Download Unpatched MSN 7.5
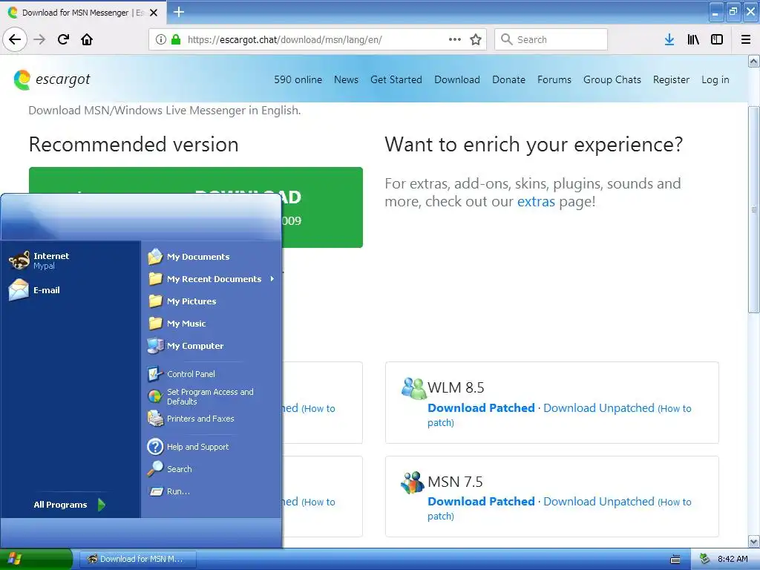 (599, 501)
